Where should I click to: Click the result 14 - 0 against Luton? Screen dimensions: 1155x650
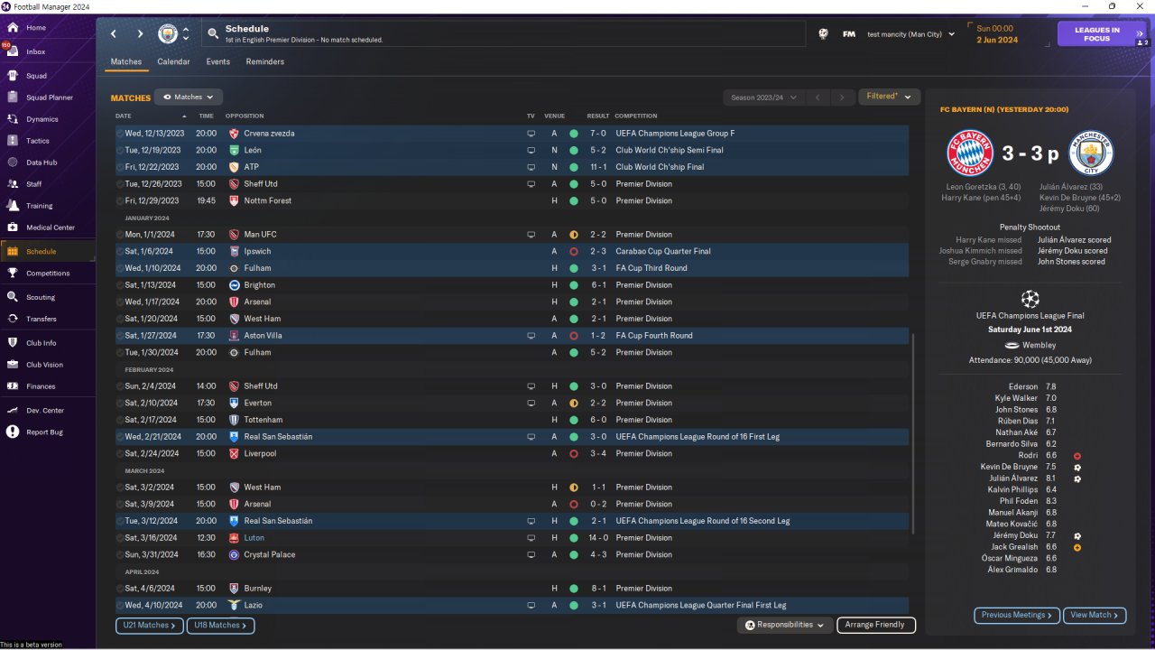tap(598, 538)
